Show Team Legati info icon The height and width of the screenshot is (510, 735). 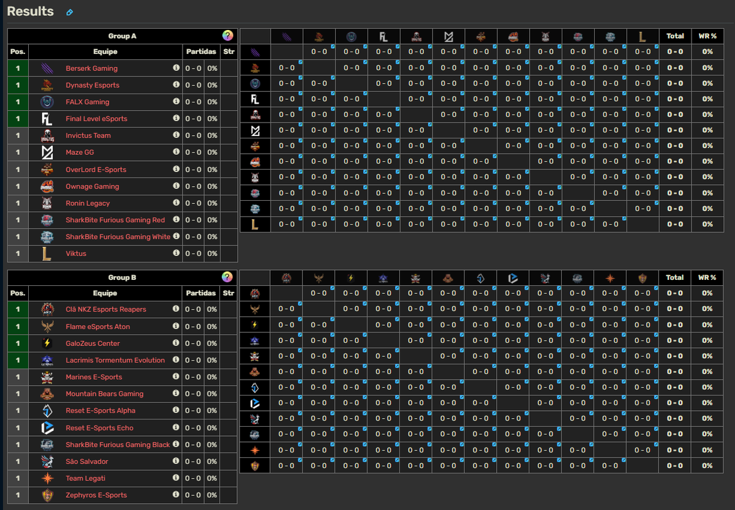pos(176,478)
